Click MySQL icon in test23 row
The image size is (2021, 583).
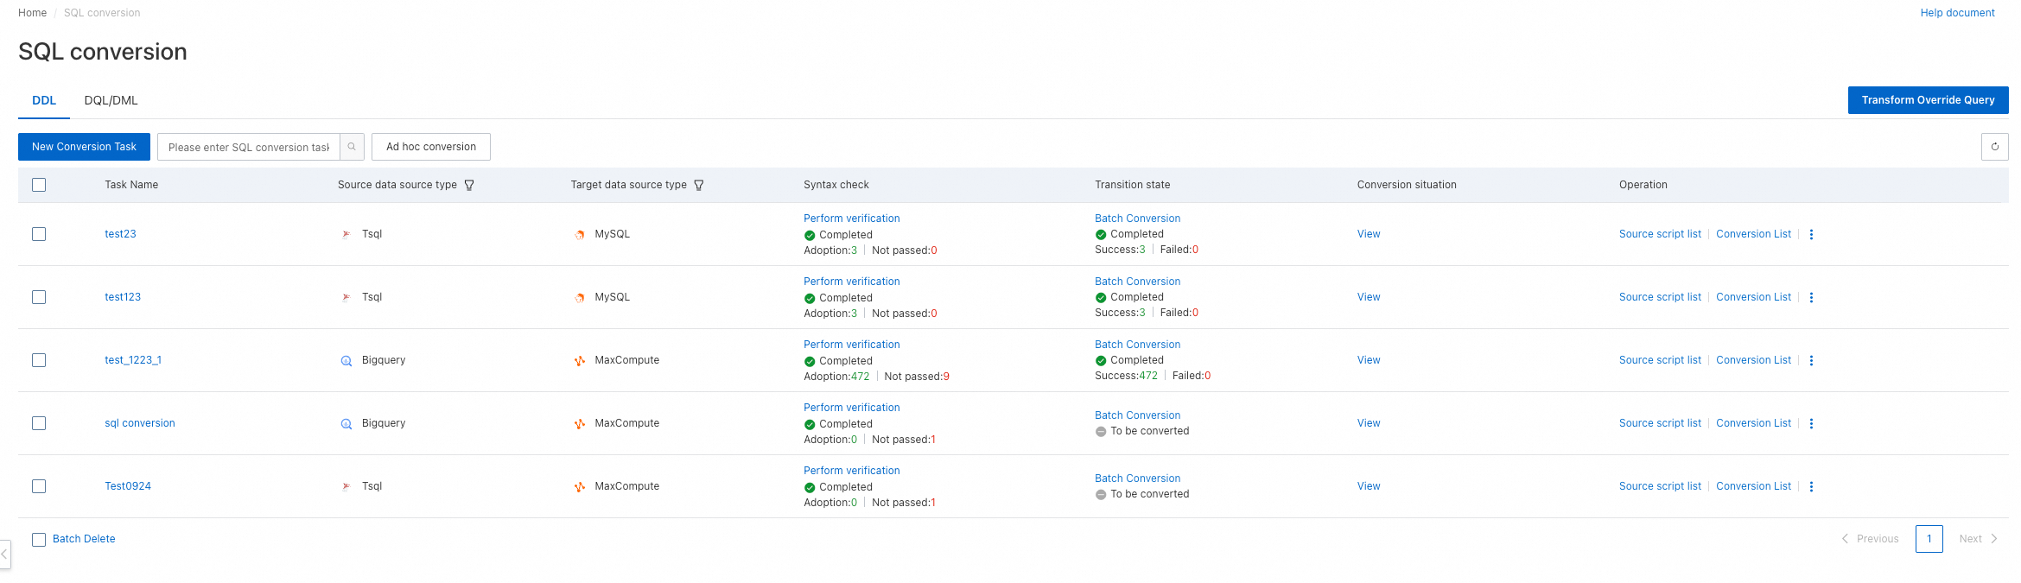click(x=580, y=234)
